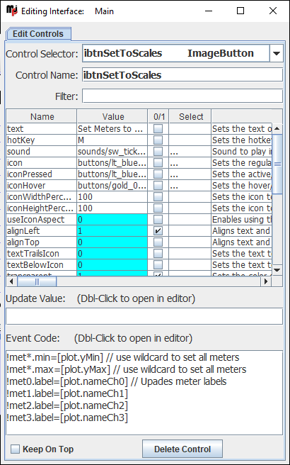Select the 'sound' property name cell

tap(42, 152)
